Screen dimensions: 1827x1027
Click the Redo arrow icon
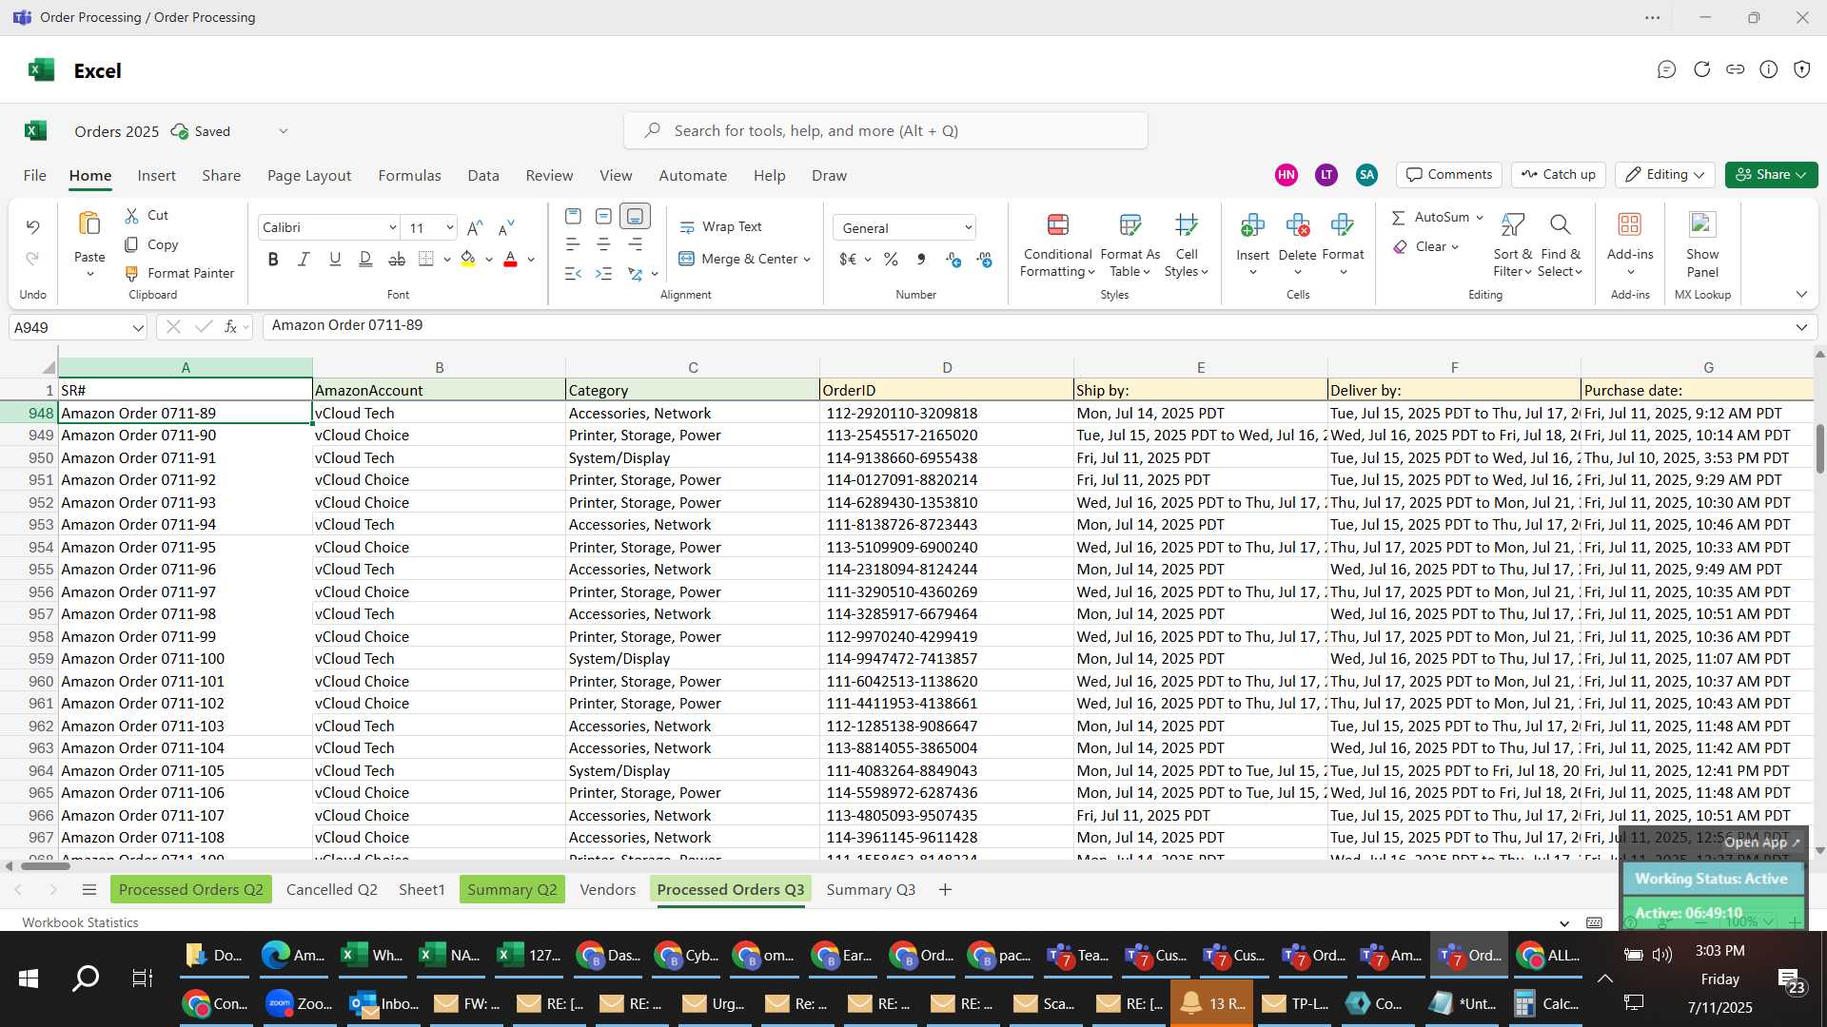pyautogui.click(x=32, y=259)
